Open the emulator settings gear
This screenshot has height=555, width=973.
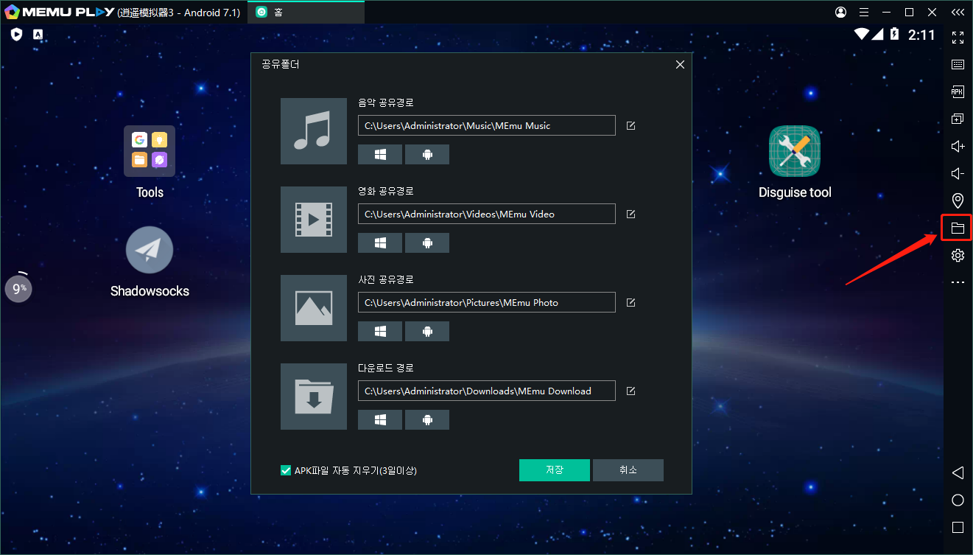tap(957, 254)
